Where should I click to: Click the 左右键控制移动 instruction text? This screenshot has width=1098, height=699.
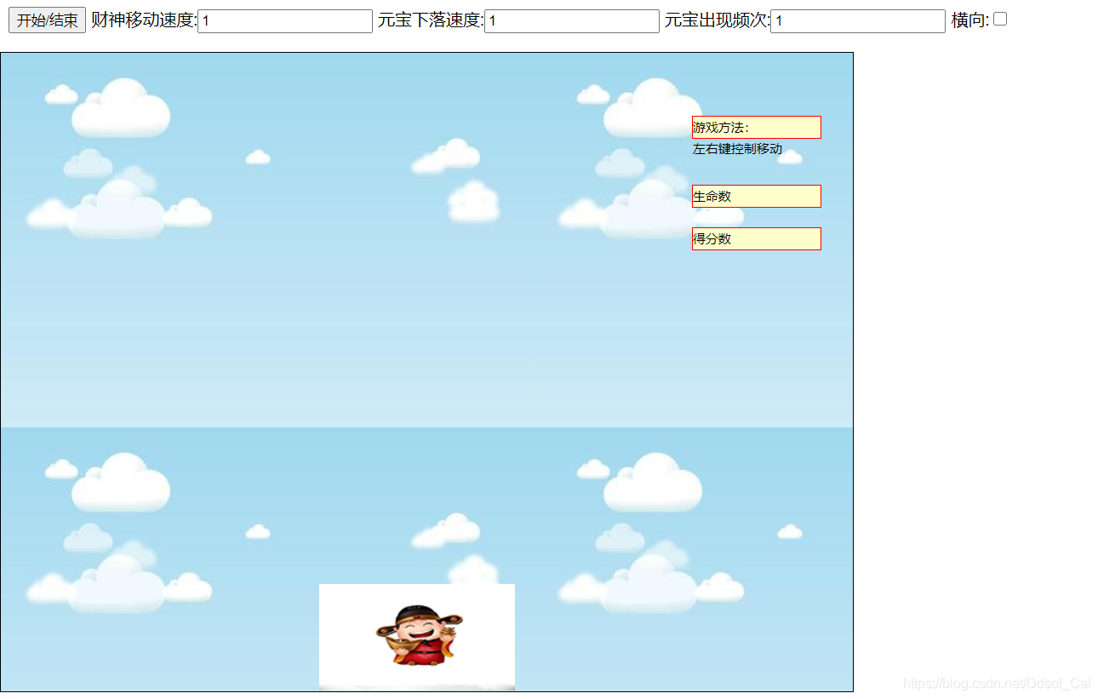(x=737, y=149)
